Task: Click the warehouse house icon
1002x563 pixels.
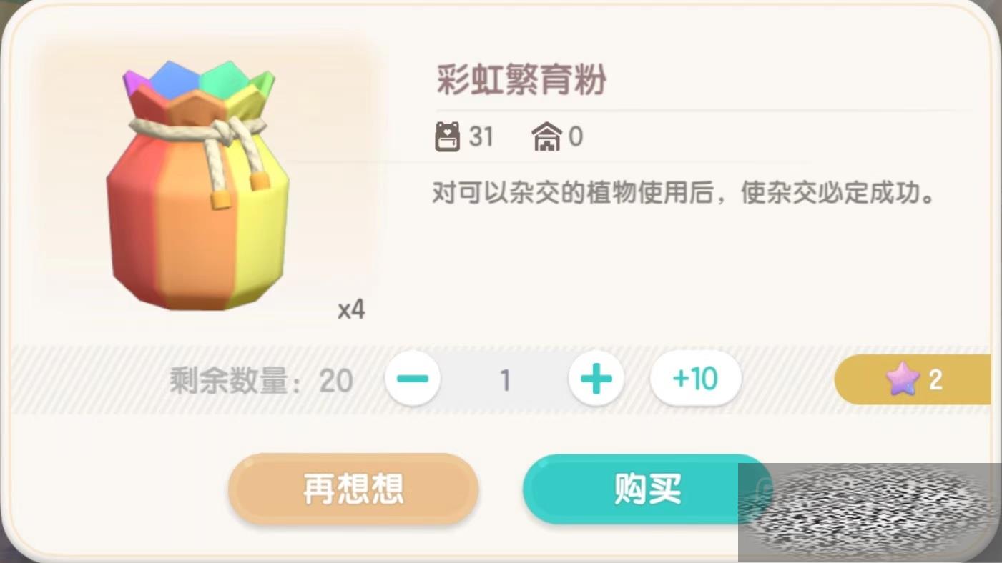Action: [x=546, y=136]
